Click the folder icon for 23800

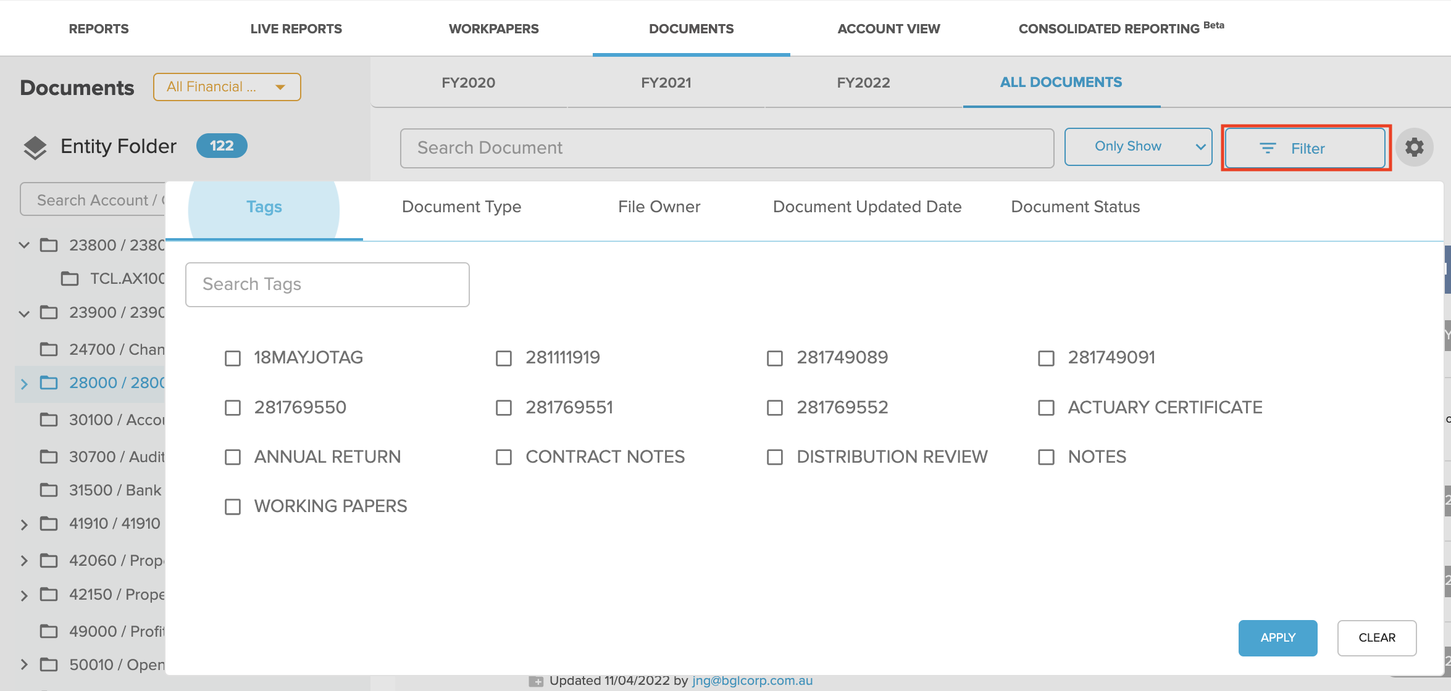(x=49, y=245)
